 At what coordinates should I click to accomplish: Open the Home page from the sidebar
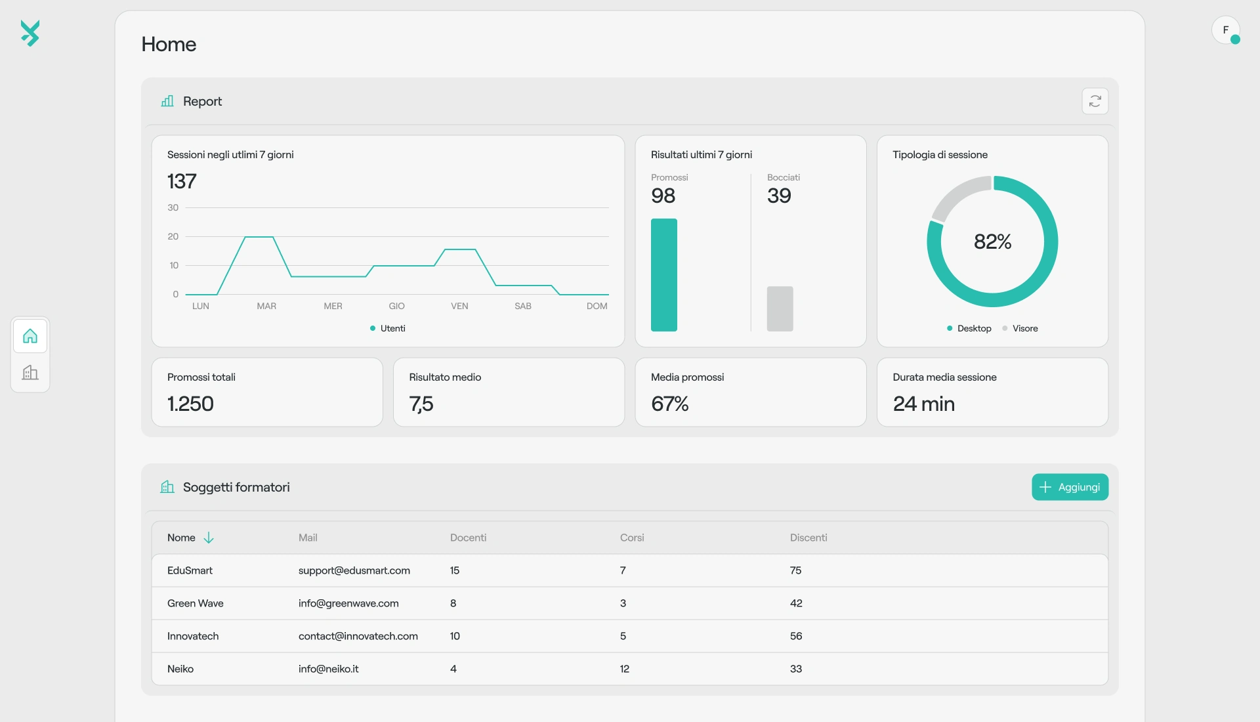30,336
